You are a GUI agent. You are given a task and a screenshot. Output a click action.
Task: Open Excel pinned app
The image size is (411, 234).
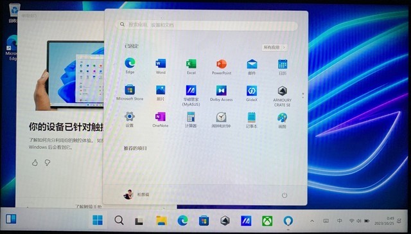[191, 66]
